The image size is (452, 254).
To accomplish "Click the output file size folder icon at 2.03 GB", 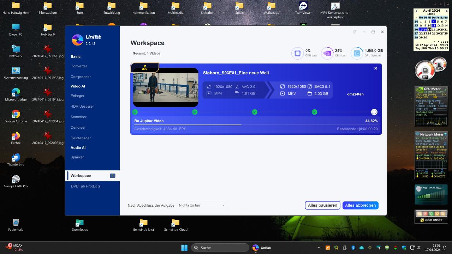I will [310, 93].
